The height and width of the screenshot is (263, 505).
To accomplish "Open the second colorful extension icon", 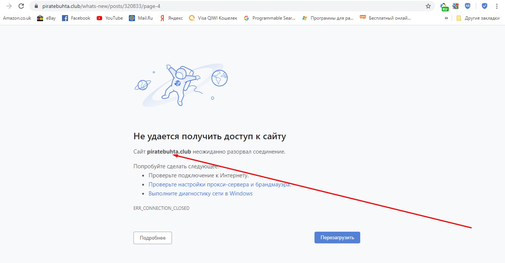I will (x=455, y=6).
